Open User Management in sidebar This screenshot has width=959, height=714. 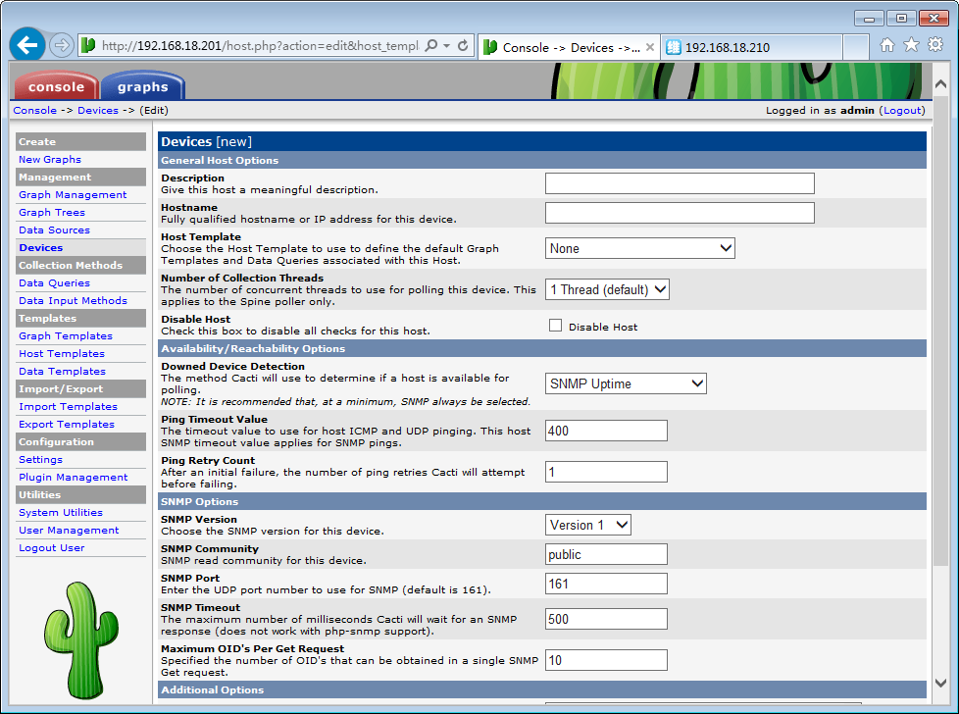pyautogui.click(x=69, y=531)
